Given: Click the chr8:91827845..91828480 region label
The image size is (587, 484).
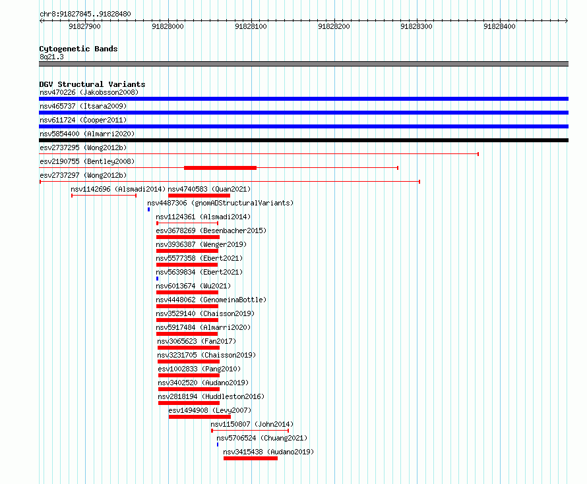Looking at the screenshot, I should pyautogui.click(x=85, y=14).
